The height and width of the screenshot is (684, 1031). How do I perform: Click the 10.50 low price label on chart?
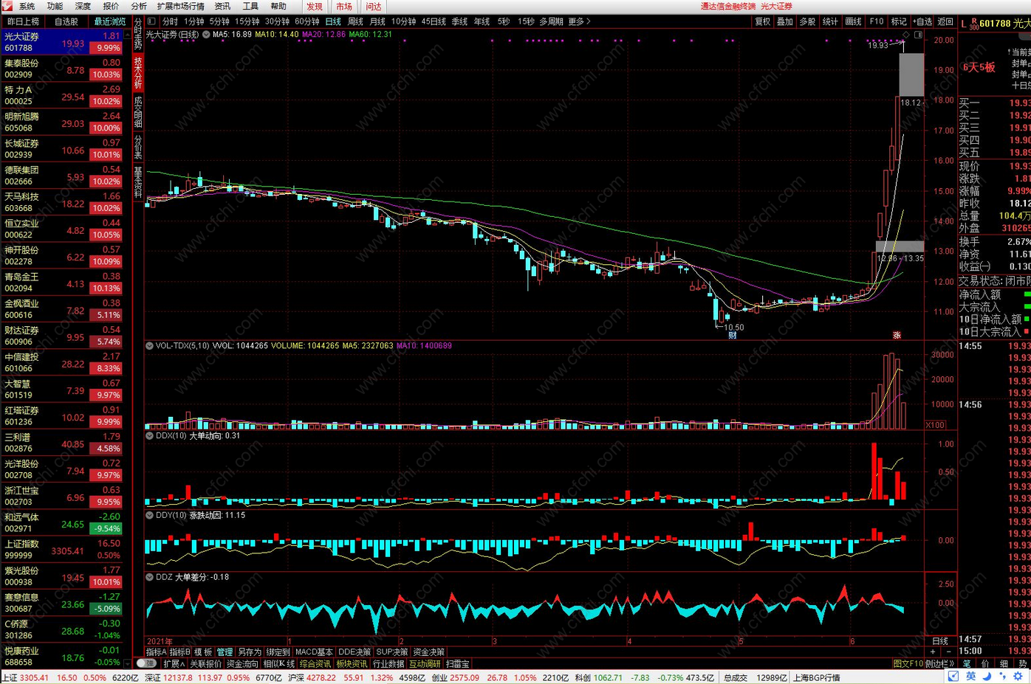734,327
